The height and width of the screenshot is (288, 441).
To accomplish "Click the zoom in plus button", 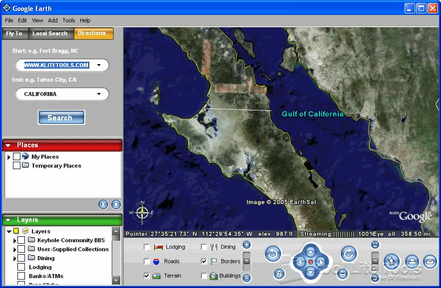I will click(247, 245).
